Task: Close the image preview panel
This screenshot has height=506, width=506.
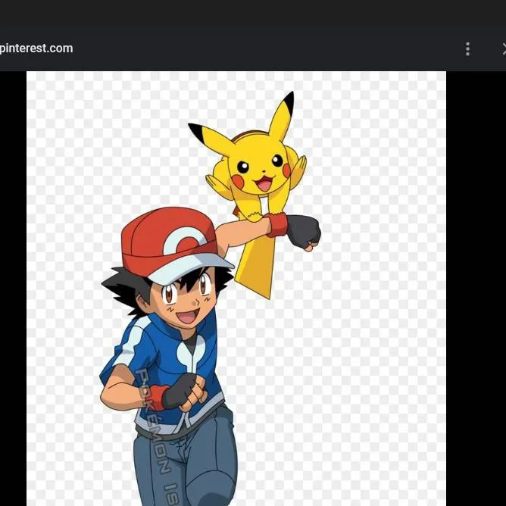Action: 503,49
